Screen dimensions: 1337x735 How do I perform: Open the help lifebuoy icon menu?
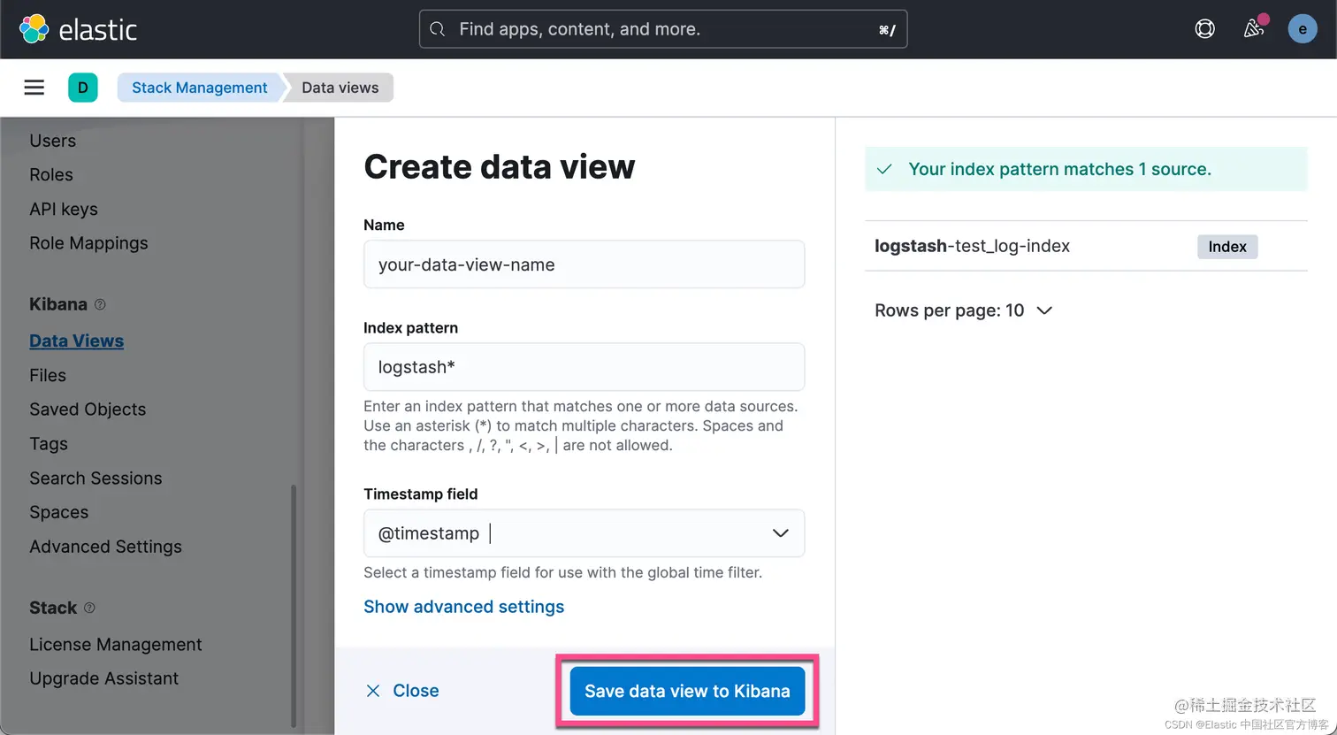(x=1204, y=29)
